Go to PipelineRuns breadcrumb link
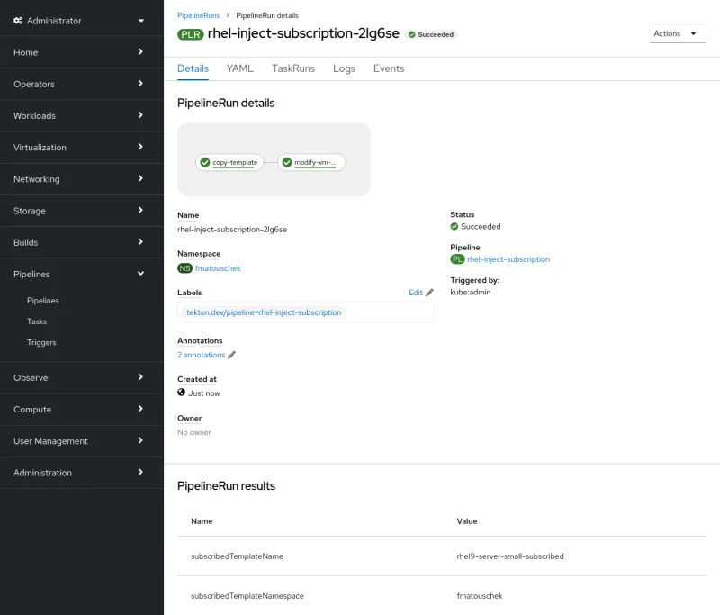This screenshot has height=615, width=720. [x=198, y=15]
